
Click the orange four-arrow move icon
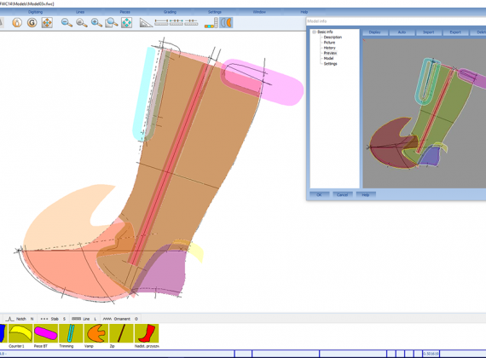click(x=47, y=23)
